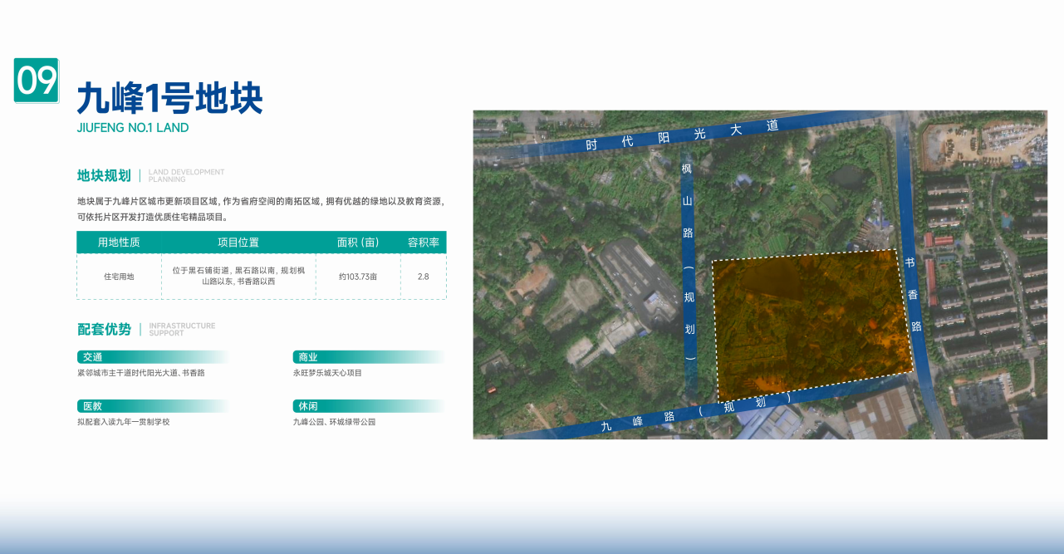Click the 医教 category label
1064x554 pixels.
[92, 406]
